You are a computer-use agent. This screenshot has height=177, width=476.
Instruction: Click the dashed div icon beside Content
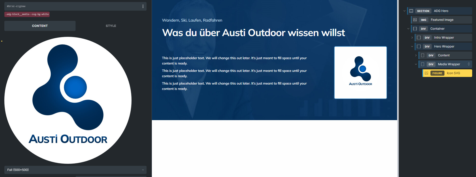(423, 55)
